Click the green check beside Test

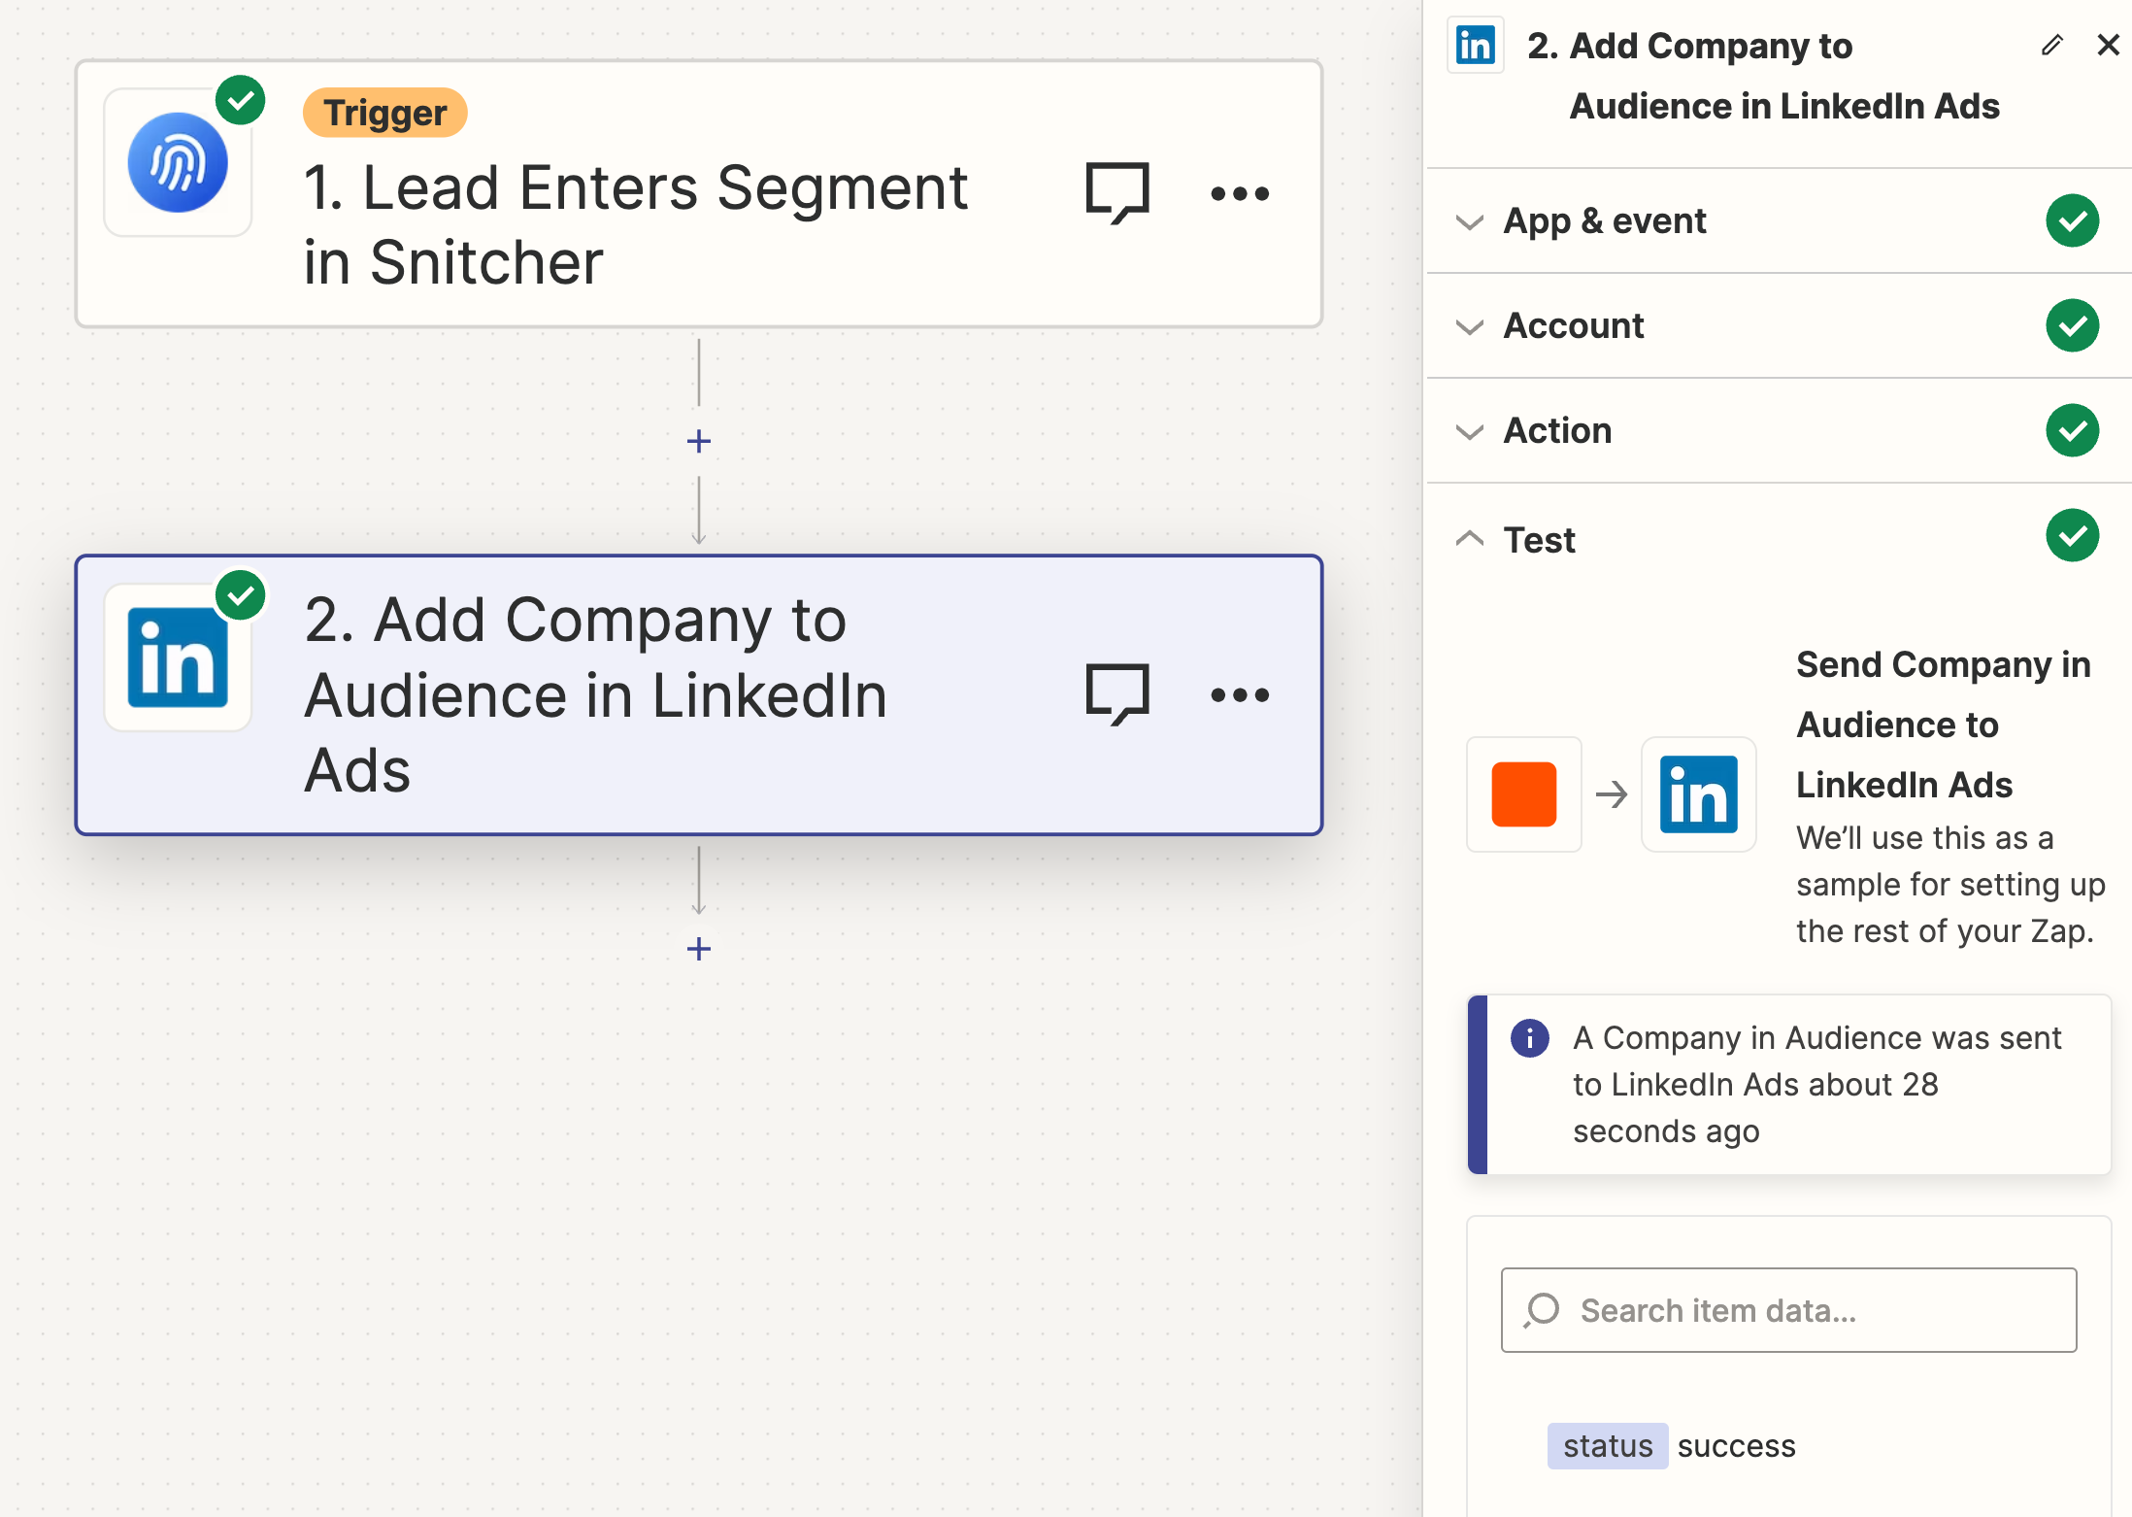[x=2073, y=535]
